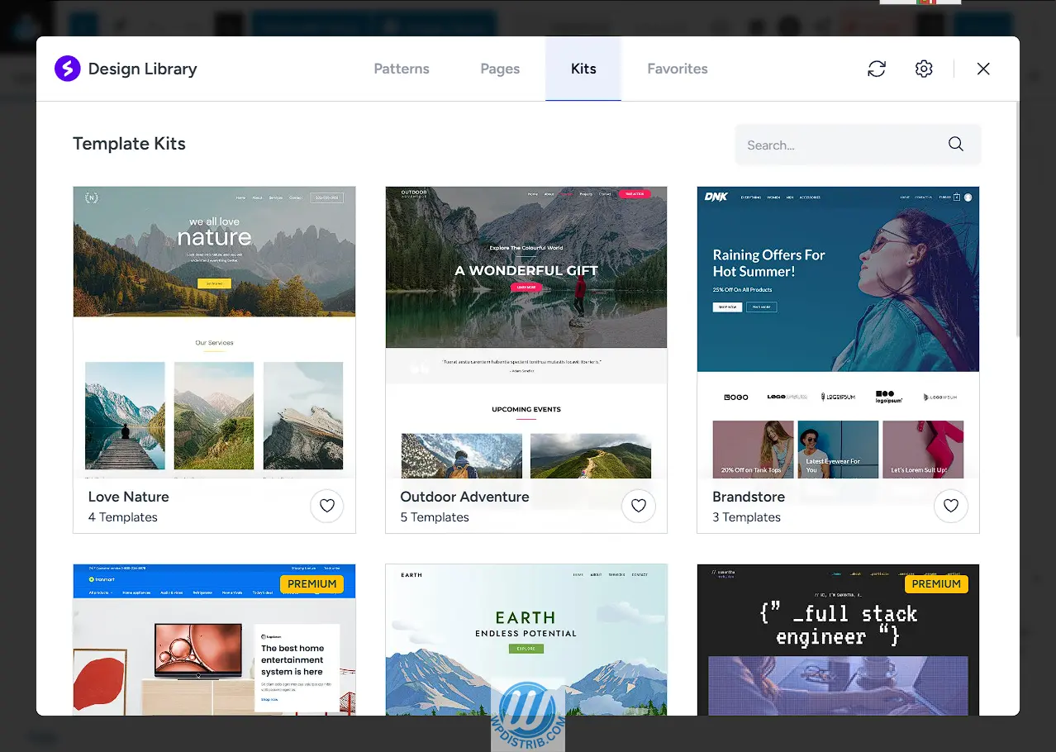
Task: Sync the library with the refresh icon
Action: tap(877, 69)
